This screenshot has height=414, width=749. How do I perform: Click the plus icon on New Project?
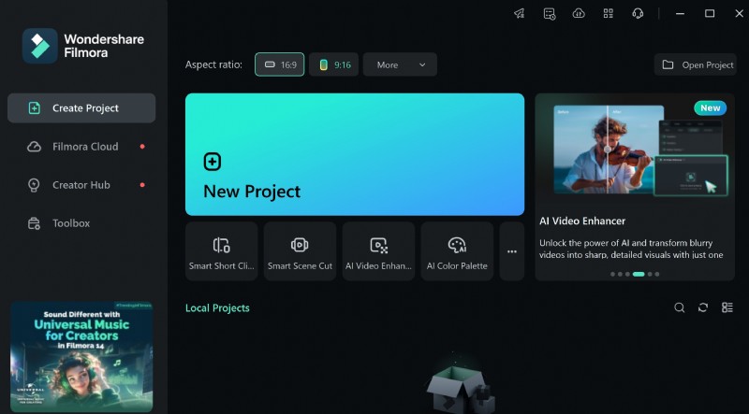point(213,162)
